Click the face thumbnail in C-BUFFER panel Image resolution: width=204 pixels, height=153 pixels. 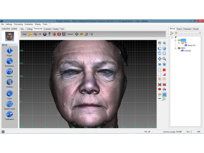(10, 36)
